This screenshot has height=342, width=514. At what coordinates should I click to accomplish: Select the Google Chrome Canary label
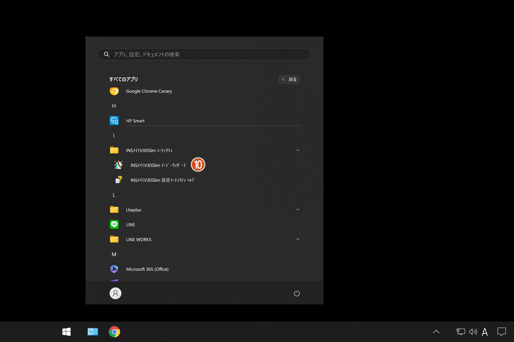point(149,91)
